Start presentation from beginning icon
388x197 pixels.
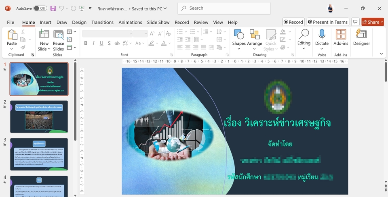82,8
